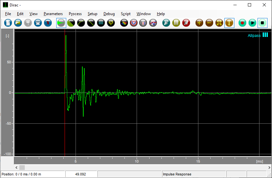The width and height of the screenshot is (272, 178).
Task: Click the 10 ms tick label
Action: [x=137, y=161]
